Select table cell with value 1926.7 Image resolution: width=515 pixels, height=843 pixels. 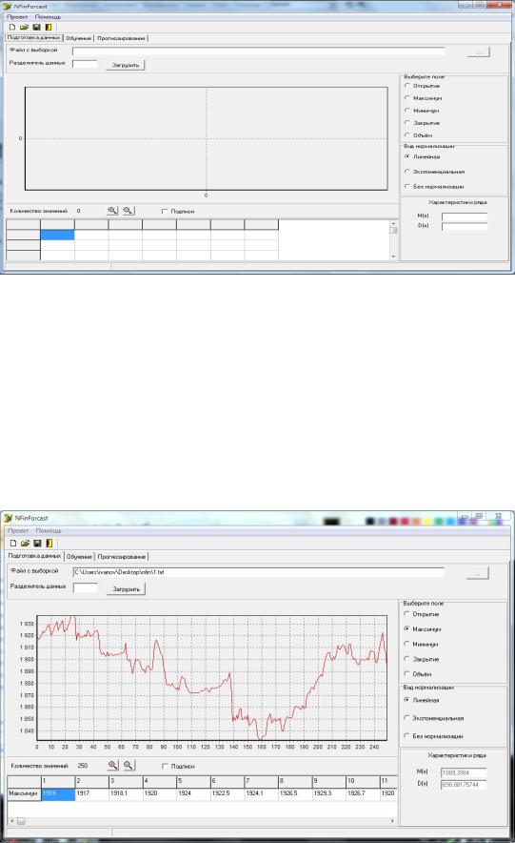point(363,793)
